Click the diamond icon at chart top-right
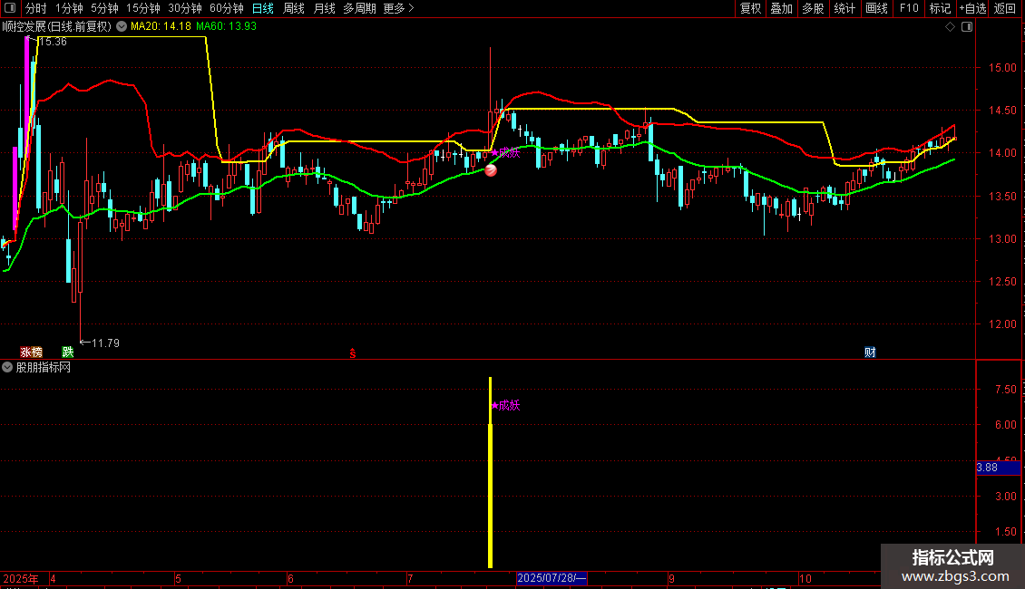 pyautogui.click(x=951, y=27)
